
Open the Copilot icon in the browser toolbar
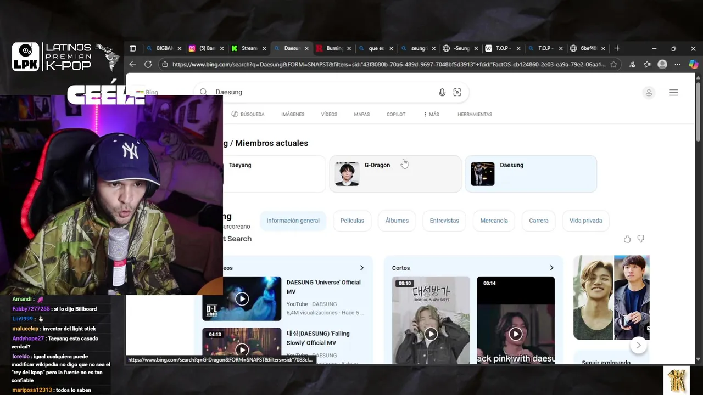click(x=693, y=64)
